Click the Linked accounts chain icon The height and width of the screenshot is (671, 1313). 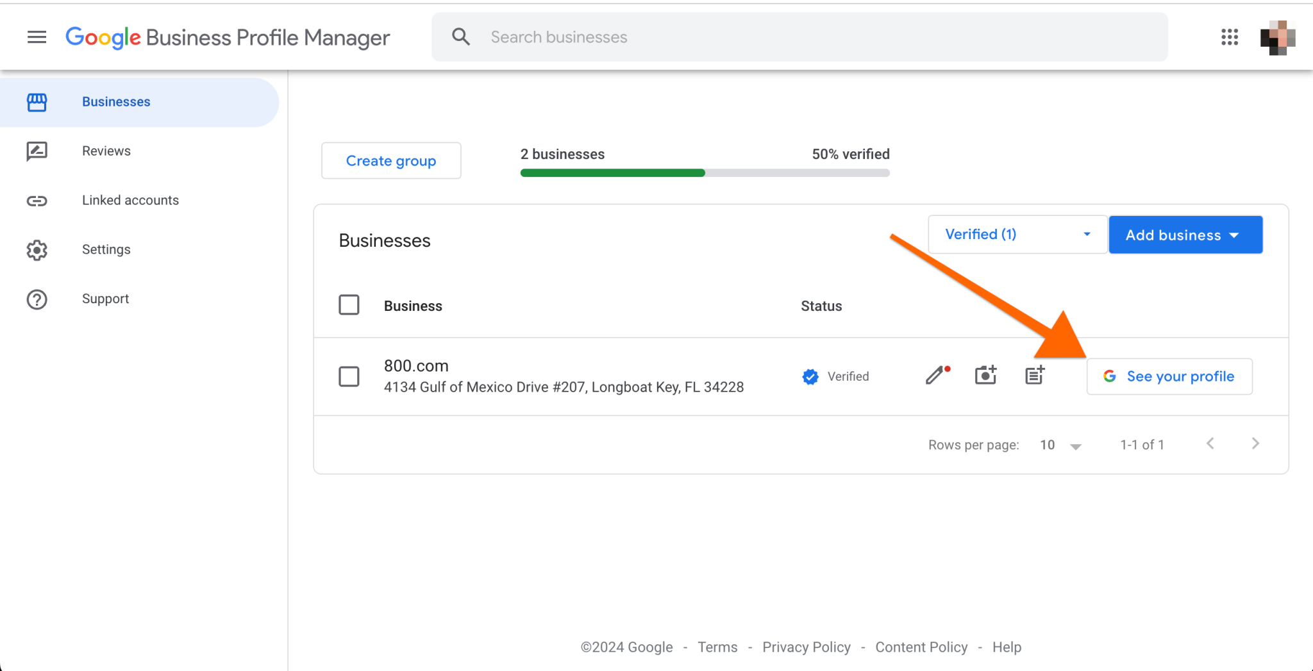coord(37,201)
